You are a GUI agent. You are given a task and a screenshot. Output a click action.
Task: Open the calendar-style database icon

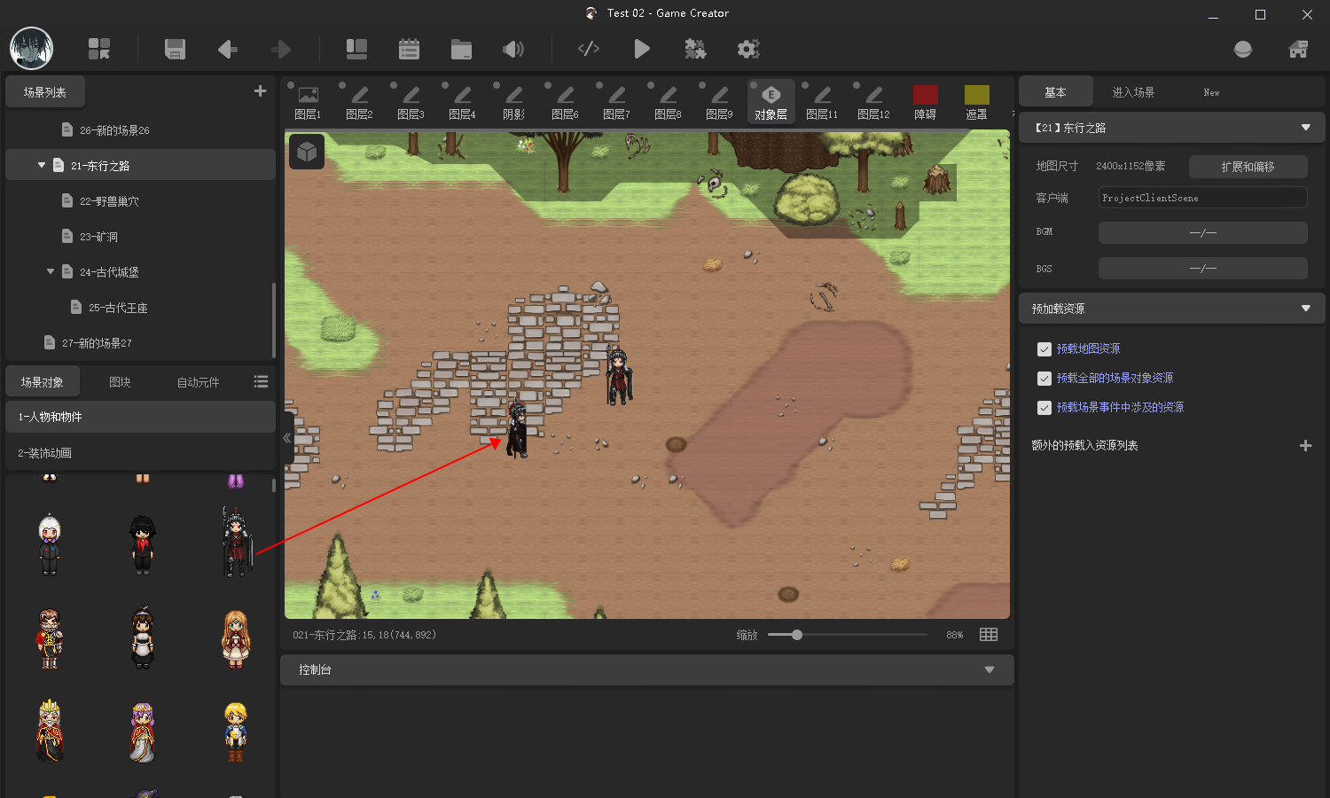[409, 49]
